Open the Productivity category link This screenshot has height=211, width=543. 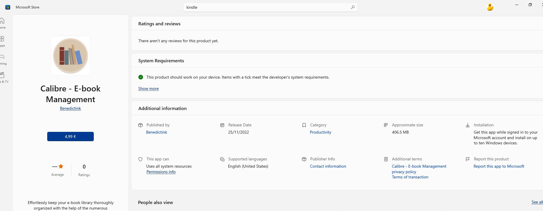320,132
